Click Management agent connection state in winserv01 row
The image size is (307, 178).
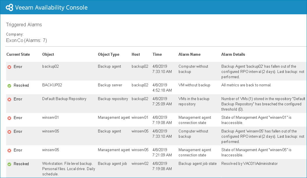195,120
